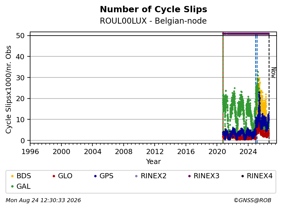
Task: Click the GAL green legend marker
Action: (13, 187)
